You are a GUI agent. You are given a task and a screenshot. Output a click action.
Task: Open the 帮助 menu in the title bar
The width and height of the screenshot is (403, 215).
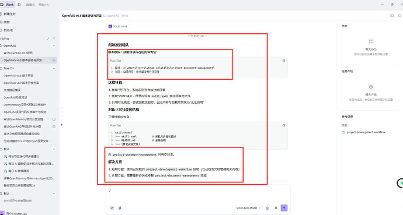(x=43, y=5)
